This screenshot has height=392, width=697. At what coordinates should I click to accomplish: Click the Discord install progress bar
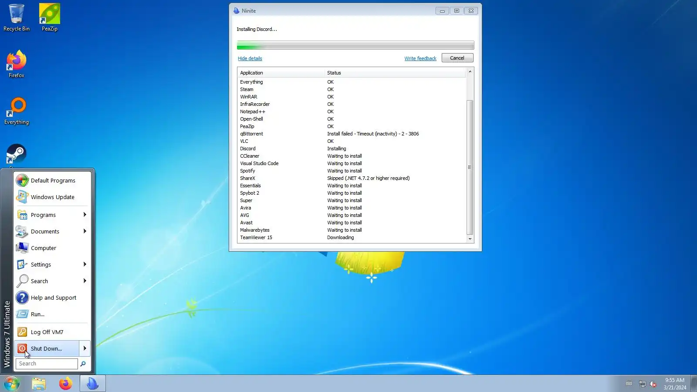[x=355, y=45]
